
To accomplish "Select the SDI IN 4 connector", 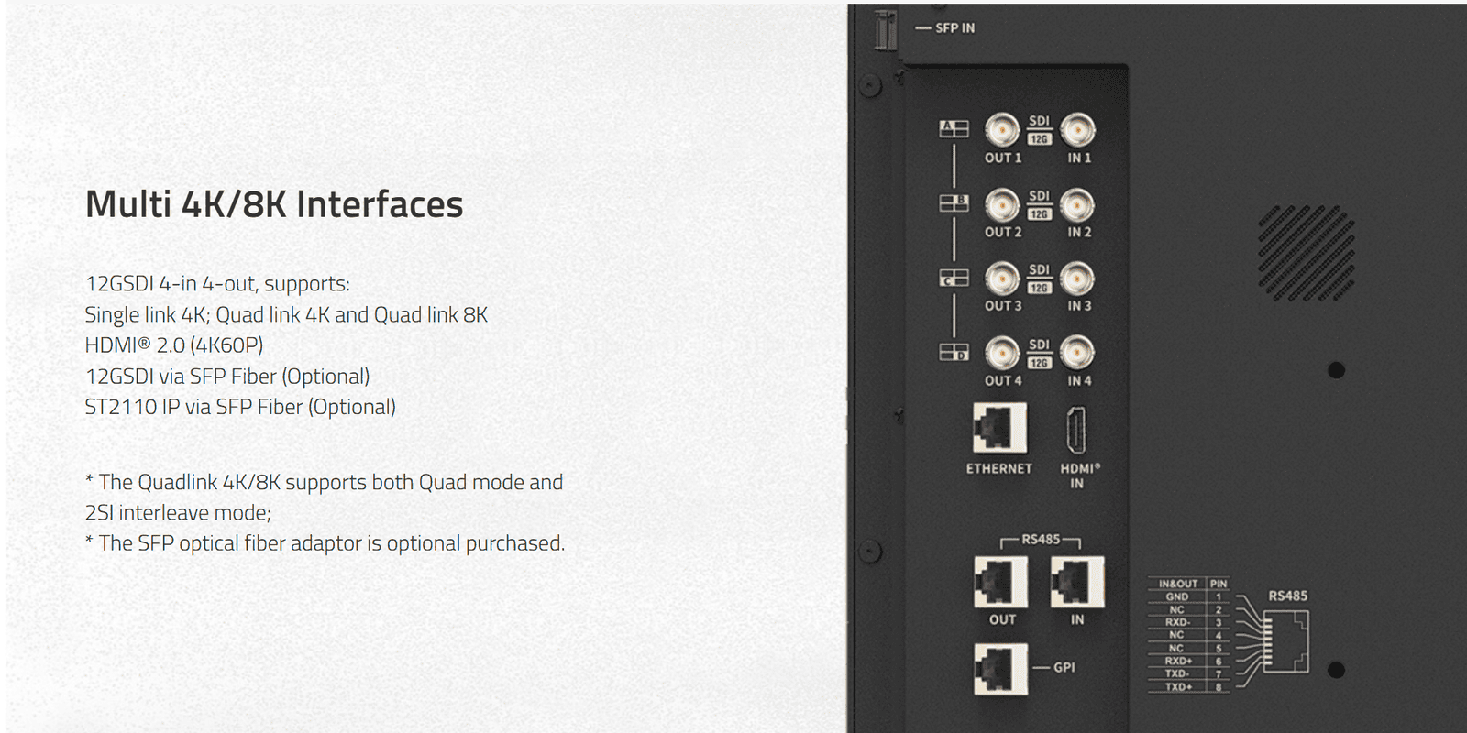I will 1077,353.
